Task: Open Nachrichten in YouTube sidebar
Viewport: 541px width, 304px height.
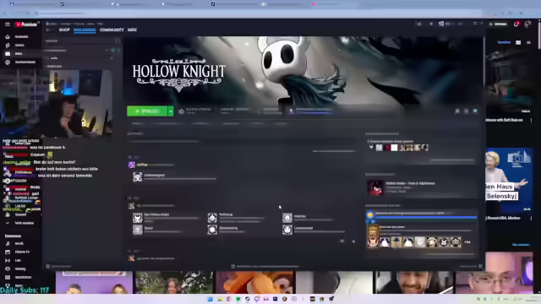Action: 19,277
